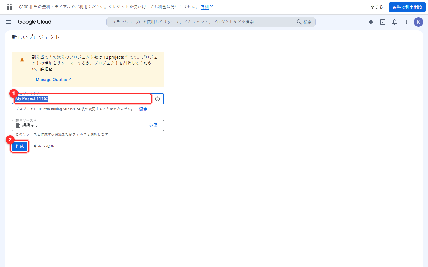Click the キャンセル button
The image size is (428, 267).
click(44, 146)
